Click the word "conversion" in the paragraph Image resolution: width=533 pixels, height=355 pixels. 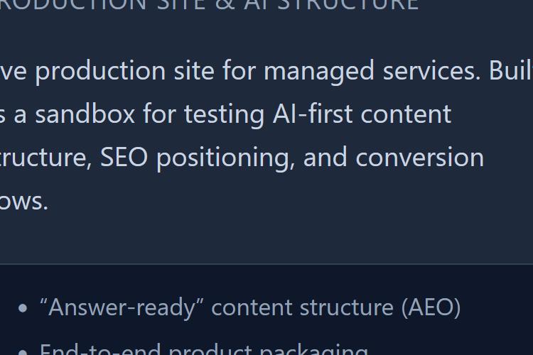tap(419, 158)
